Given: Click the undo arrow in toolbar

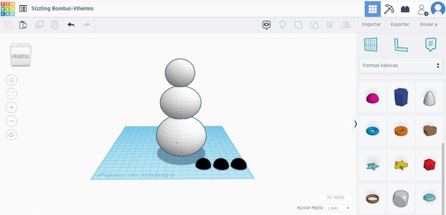Looking at the screenshot, I should click(x=71, y=25).
